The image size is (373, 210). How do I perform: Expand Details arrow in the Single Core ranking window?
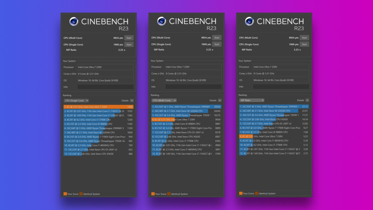pos(132,101)
